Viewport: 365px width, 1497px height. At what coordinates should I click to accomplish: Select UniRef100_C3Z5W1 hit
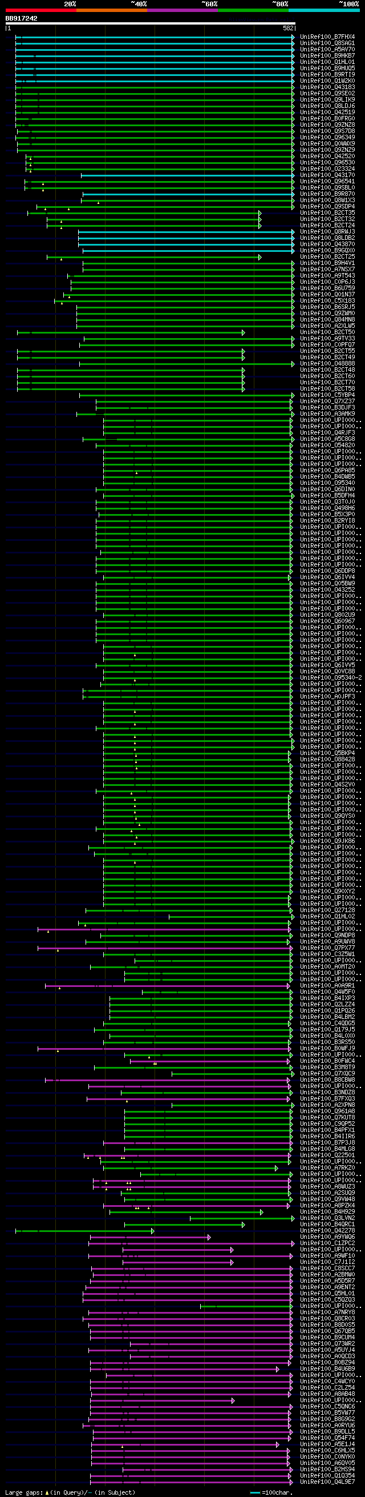click(x=327, y=954)
